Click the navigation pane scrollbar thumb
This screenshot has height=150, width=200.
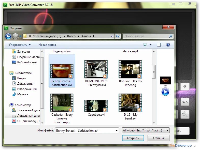(42, 83)
